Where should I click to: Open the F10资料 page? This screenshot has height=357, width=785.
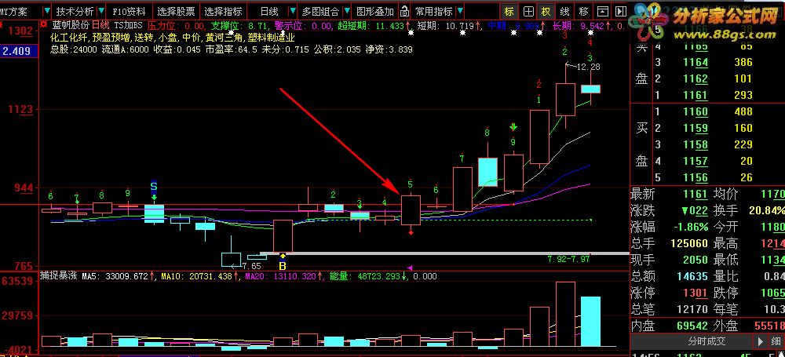click(x=129, y=11)
